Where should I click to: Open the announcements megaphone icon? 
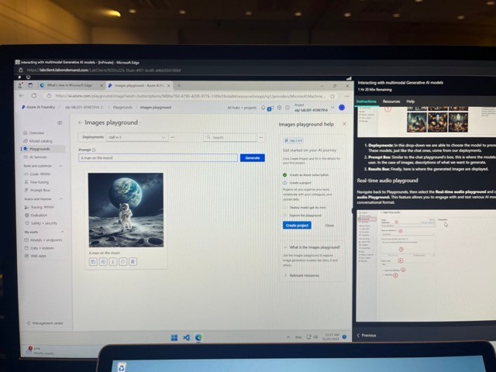point(270,108)
